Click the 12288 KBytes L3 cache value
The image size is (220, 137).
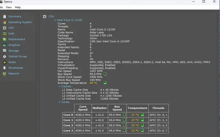pos(109,99)
